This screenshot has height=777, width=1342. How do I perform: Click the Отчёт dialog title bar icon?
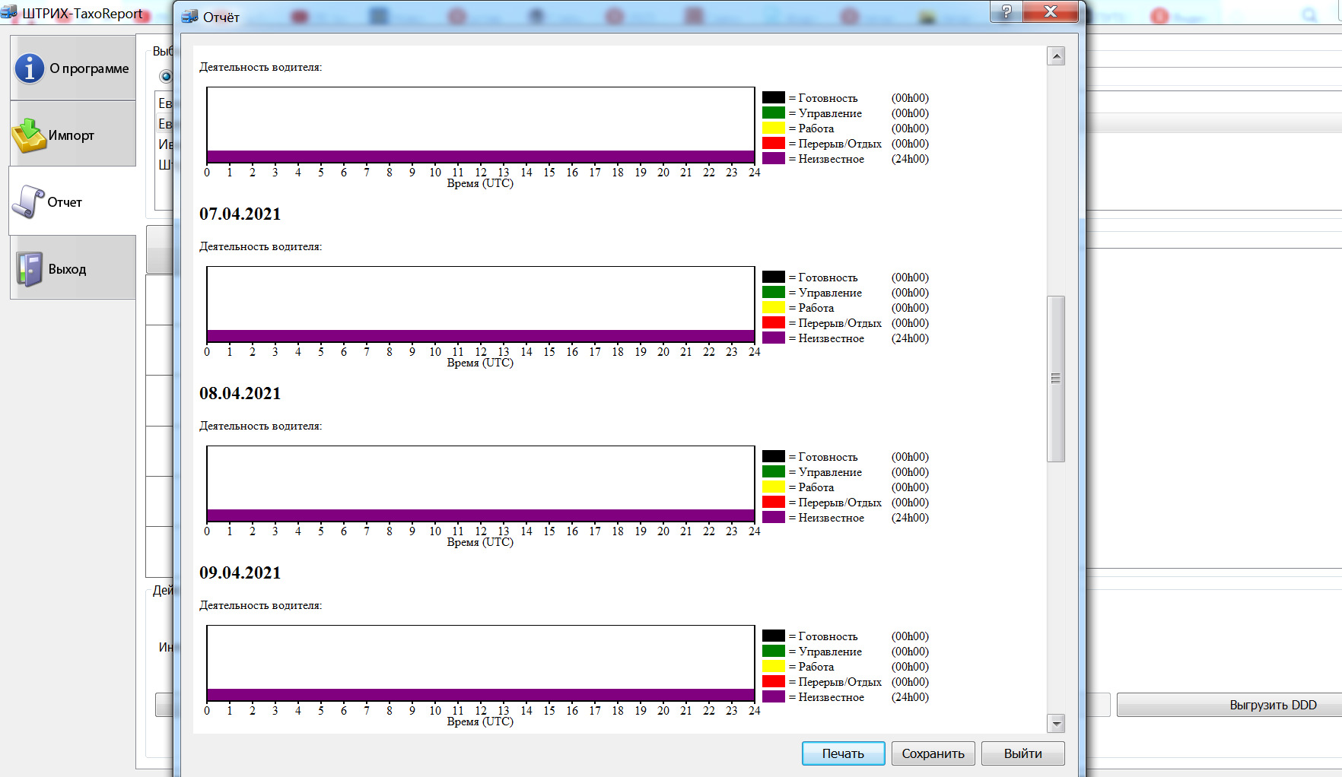tap(189, 17)
